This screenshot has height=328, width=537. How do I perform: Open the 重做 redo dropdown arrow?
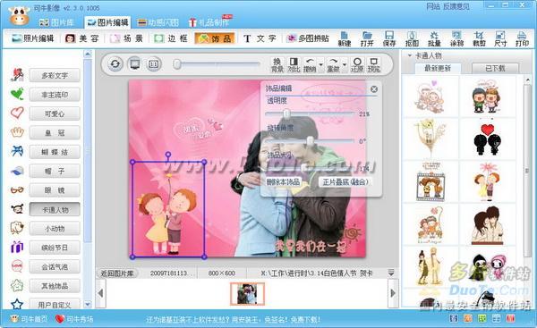tap(345, 64)
